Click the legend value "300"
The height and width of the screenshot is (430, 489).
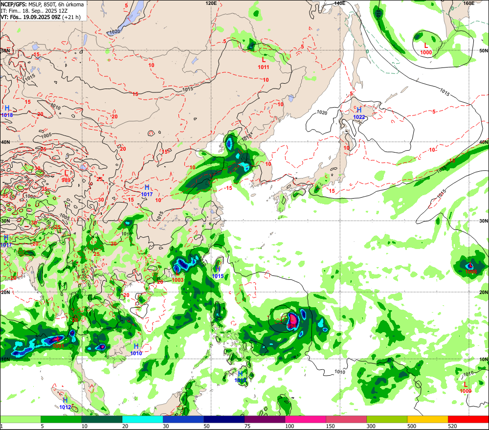tap(371, 426)
